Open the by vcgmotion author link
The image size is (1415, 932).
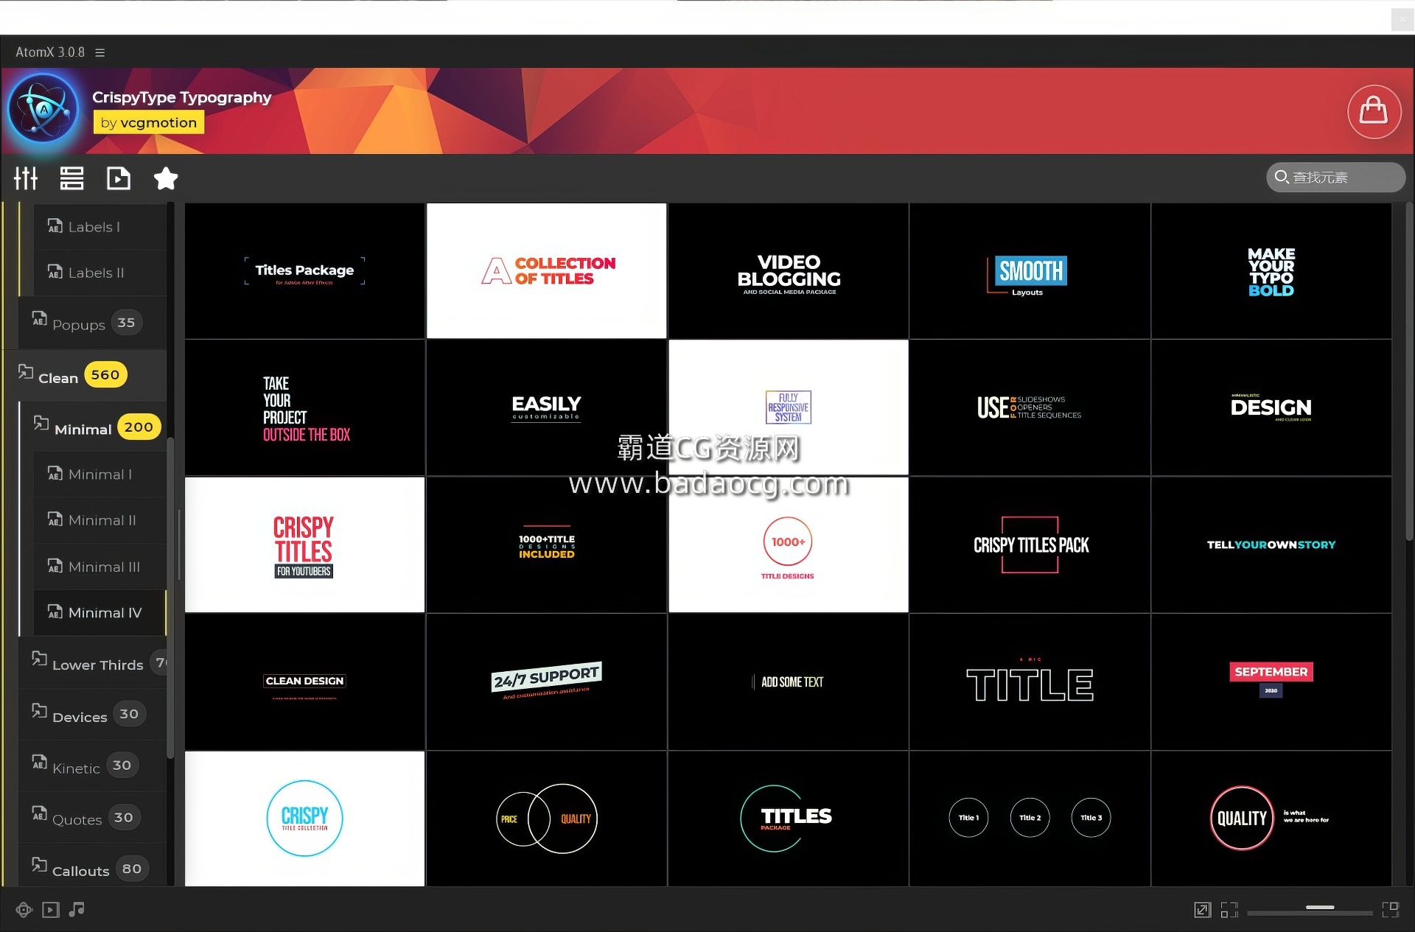click(149, 122)
